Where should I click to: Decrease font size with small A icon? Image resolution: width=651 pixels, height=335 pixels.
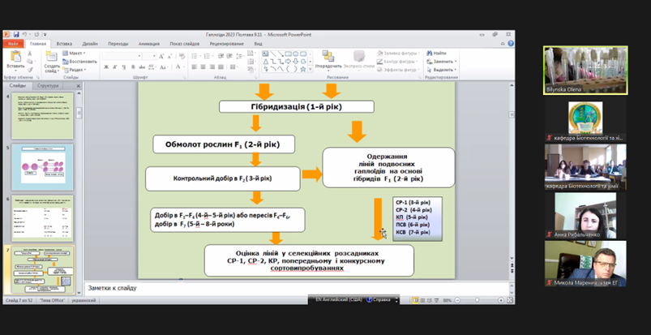point(169,56)
